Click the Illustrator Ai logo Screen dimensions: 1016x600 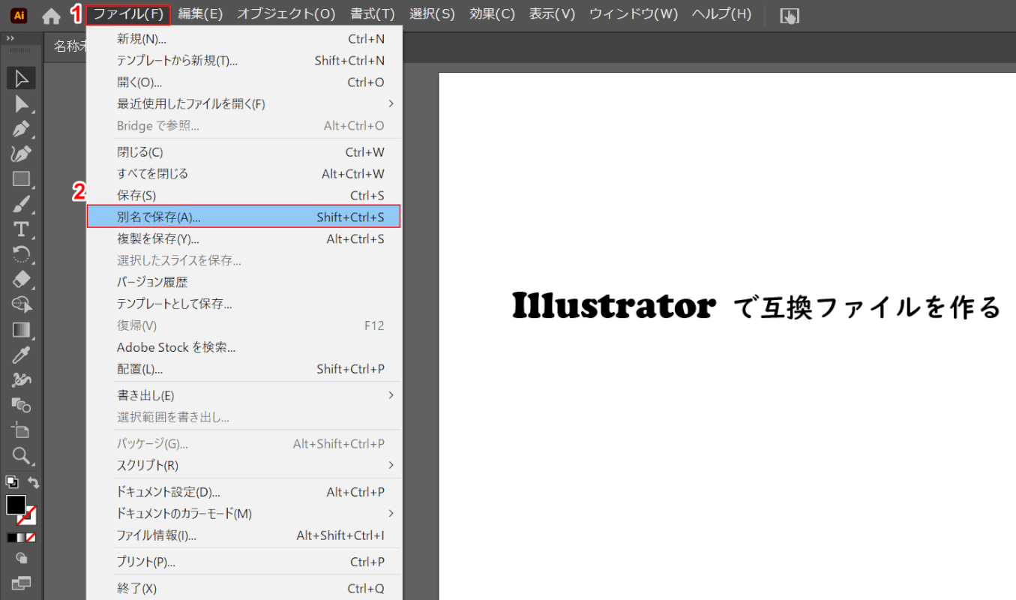(x=19, y=15)
